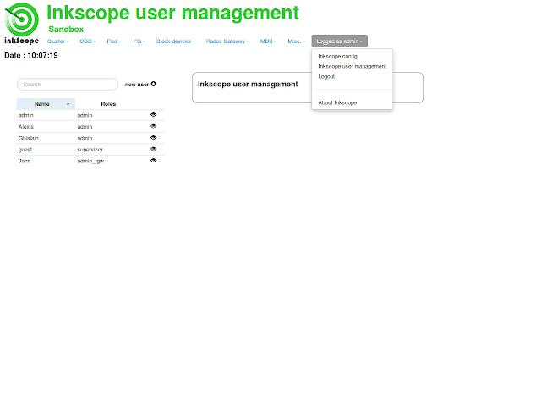Click the admin_rgw role cell
Viewport: 541px width, 406px height.
tap(90, 161)
